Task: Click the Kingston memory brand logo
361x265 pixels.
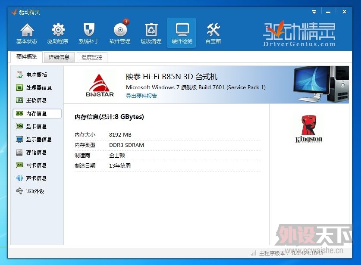Action: click(x=308, y=129)
